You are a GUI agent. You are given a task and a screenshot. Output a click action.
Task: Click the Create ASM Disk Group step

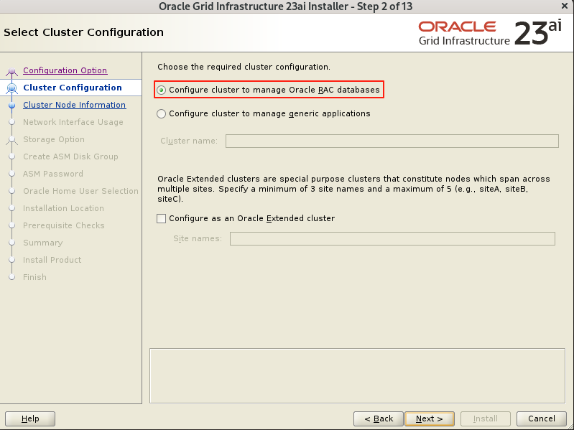click(70, 156)
